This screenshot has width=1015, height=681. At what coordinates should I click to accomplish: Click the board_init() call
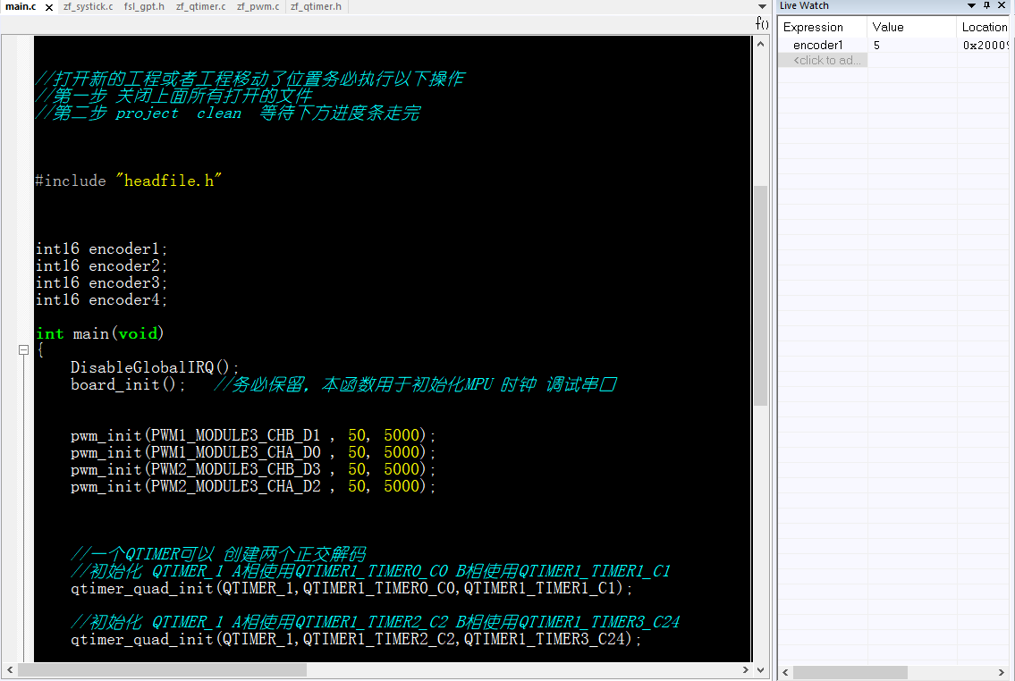click(x=128, y=385)
